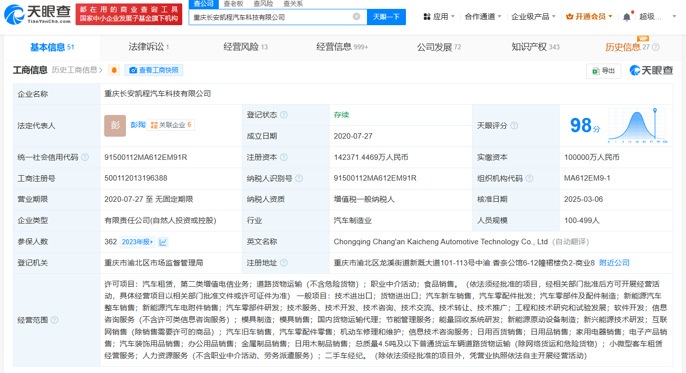This screenshot has width=686, height=373.
Task: Switch to the 查风险 search tab
Action: [x=263, y=4]
